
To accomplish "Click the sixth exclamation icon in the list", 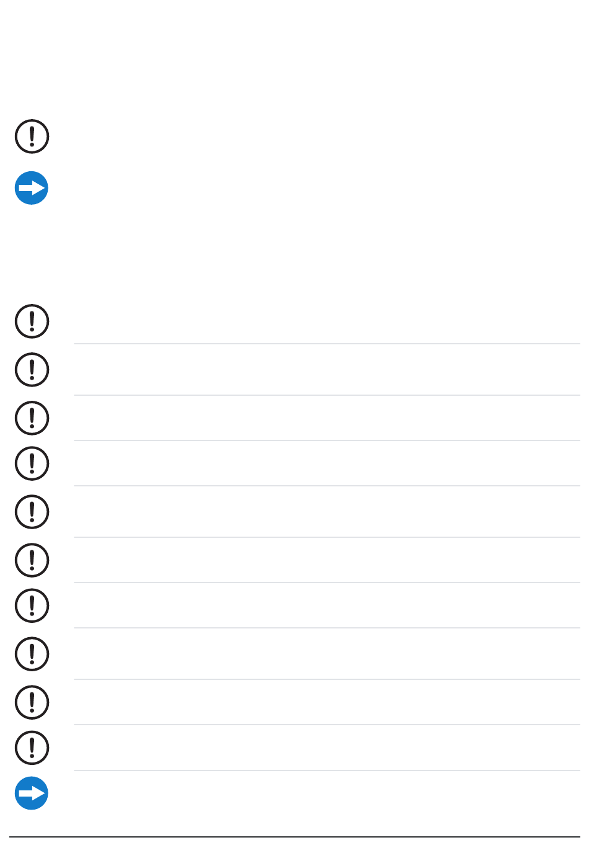I will pyautogui.click(x=32, y=560).
